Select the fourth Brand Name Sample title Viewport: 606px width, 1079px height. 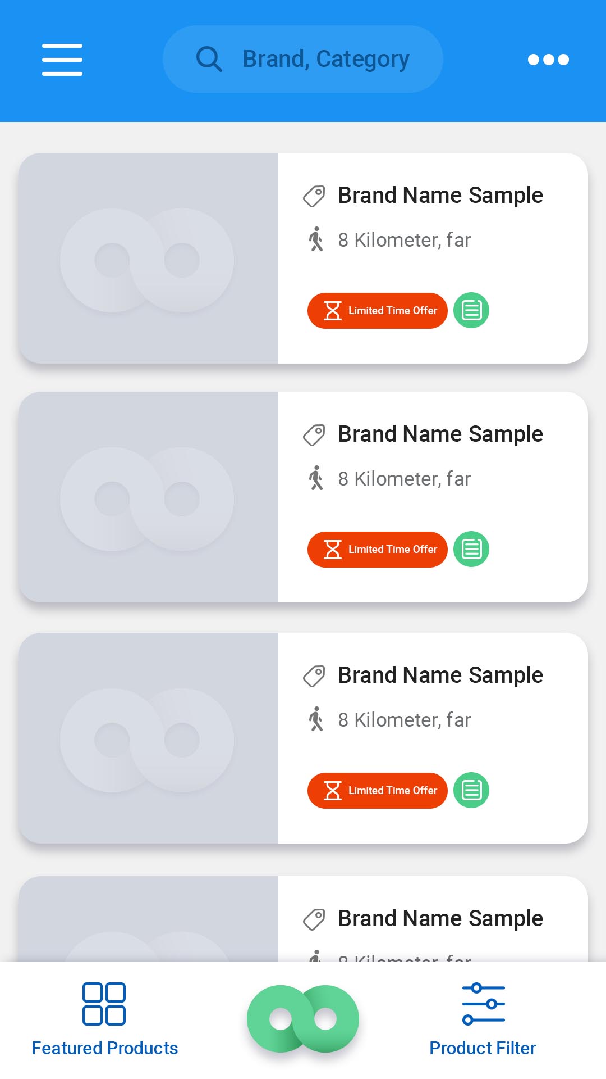[x=440, y=918]
